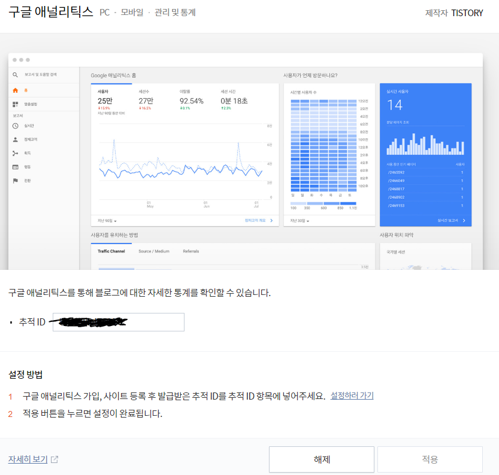
Task: Click the /2466049 page row in preview
Action: coord(425,181)
